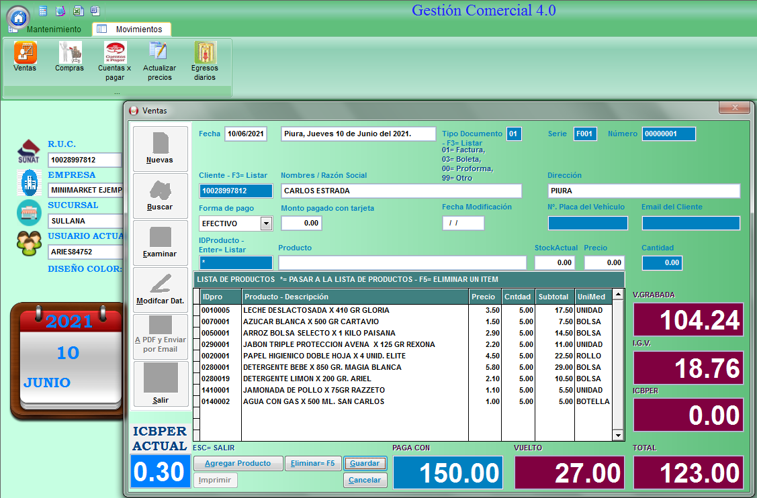Select the Movimientos ribbon tab
Image resolution: width=757 pixels, height=498 pixels.
click(x=138, y=30)
